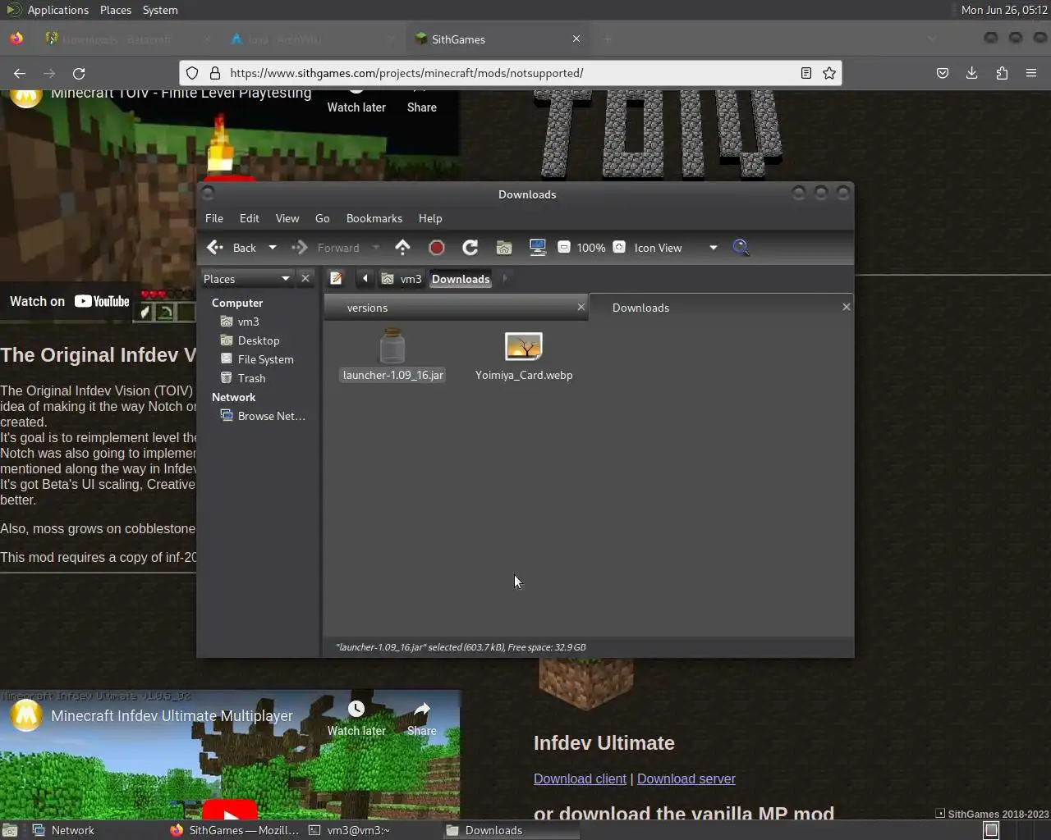Open Icon View mode dropdown
This screenshot has width=1051, height=840.
click(x=676, y=248)
